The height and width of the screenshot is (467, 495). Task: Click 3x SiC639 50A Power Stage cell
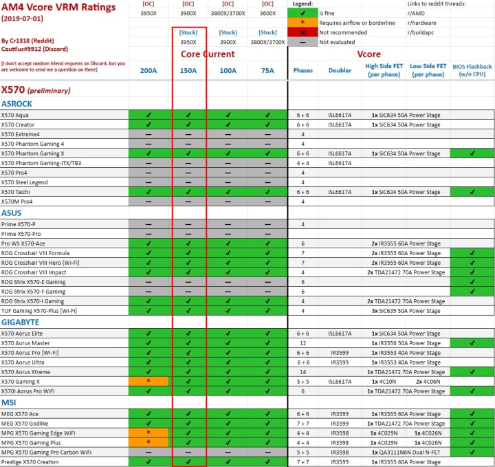(x=406, y=311)
